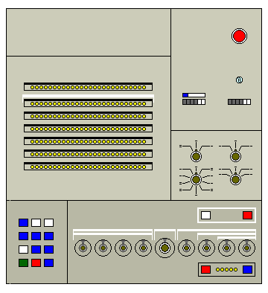The width and height of the screenshot is (268, 293).
Task: Click the large red emergency button
Action: [239, 36]
